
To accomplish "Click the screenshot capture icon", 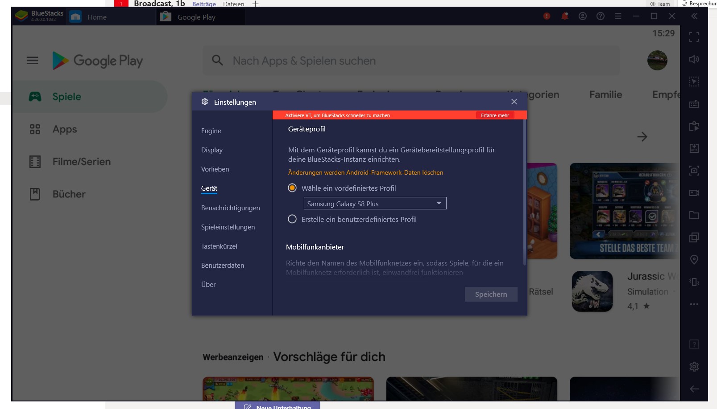I will click(694, 171).
